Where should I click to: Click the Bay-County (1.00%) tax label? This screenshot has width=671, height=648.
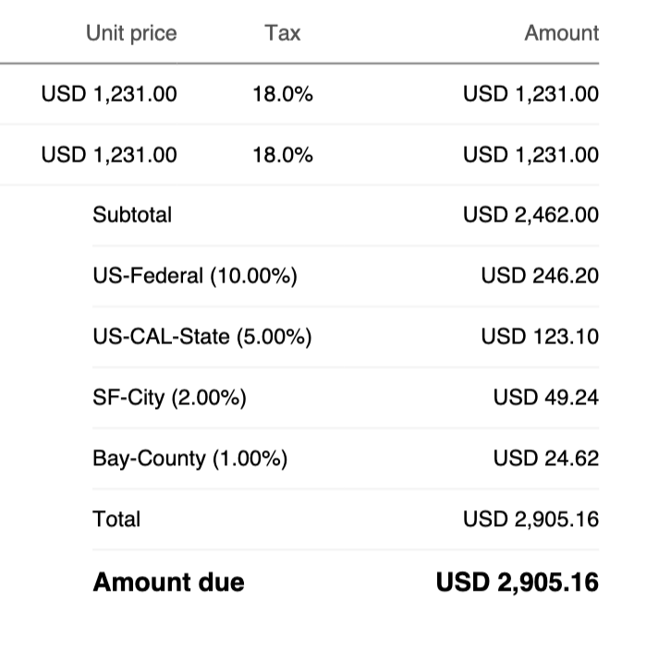tap(190, 459)
